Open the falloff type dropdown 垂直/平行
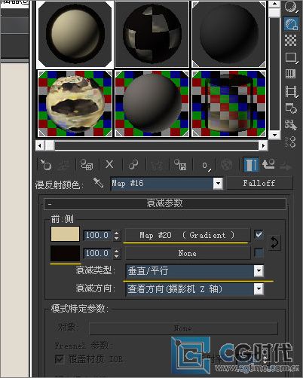 point(259,271)
